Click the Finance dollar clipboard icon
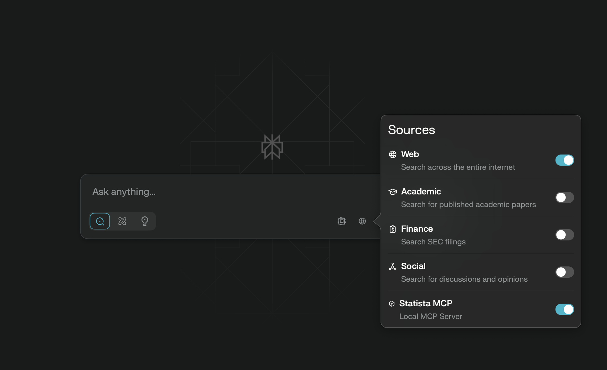 point(393,229)
